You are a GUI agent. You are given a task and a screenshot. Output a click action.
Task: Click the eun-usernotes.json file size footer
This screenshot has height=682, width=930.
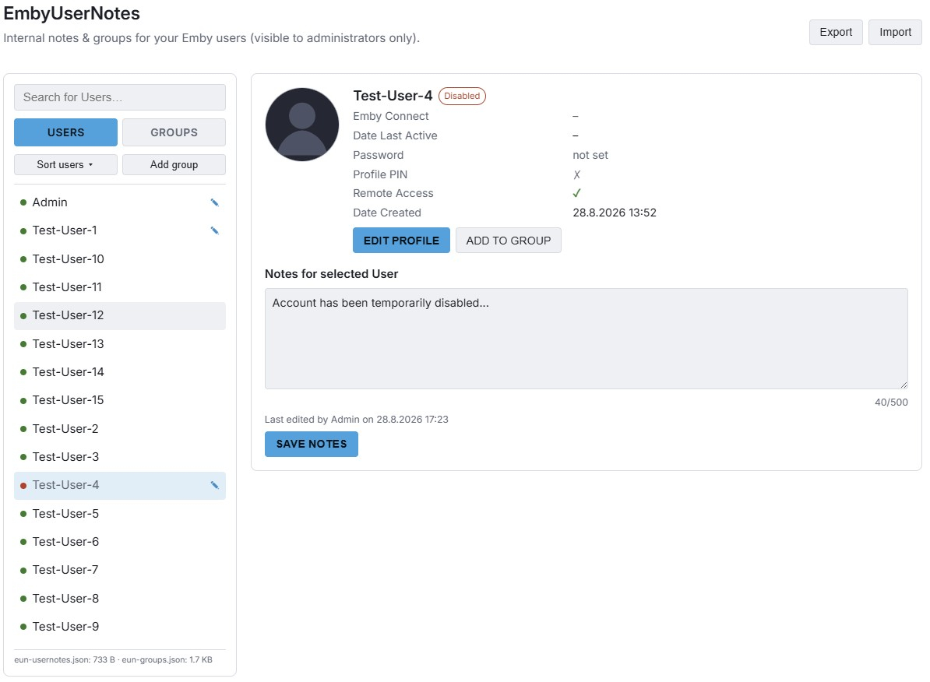click(65, 659)
